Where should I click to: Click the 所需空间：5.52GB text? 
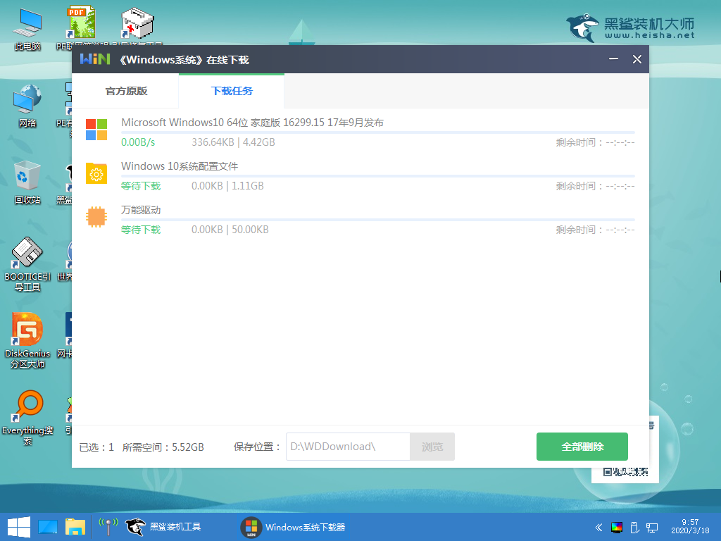[163, 447]
